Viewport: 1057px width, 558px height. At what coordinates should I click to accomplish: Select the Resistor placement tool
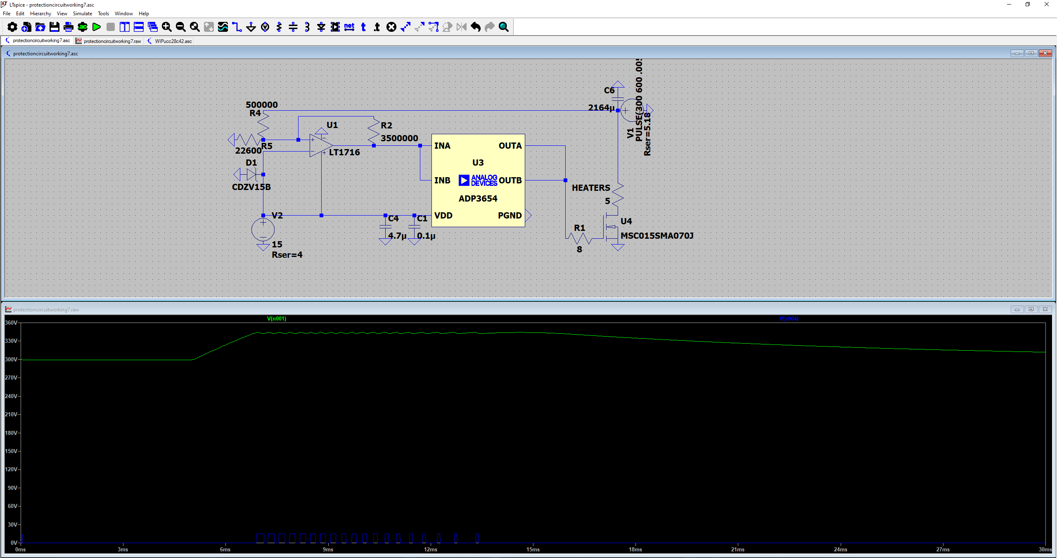(x=279, y=27)
